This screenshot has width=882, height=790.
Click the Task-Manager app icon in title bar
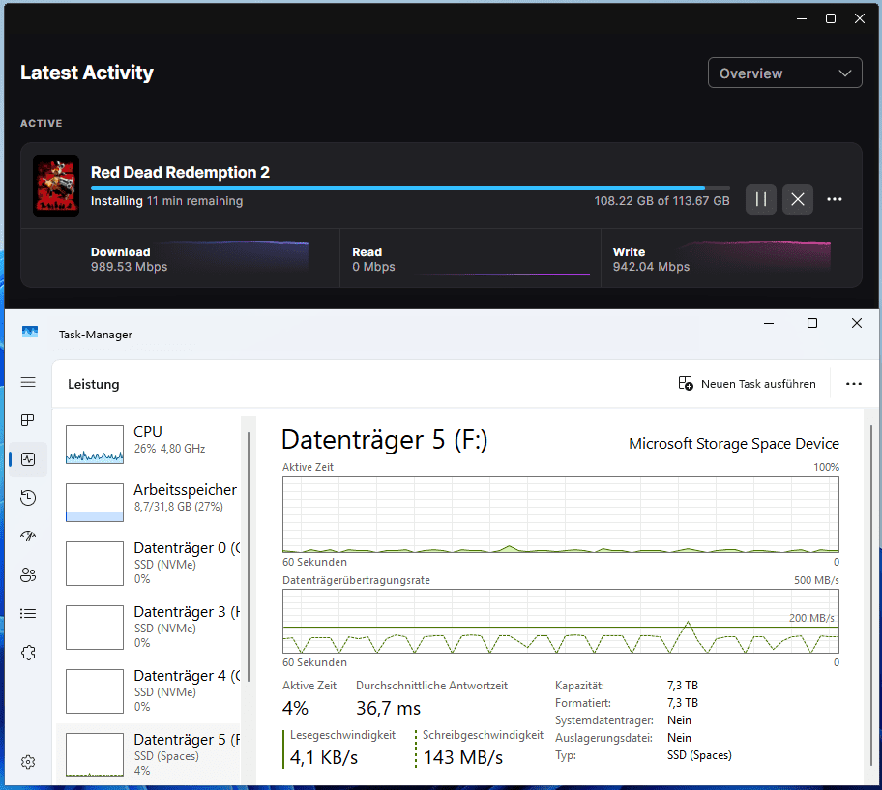pos(30,332)
